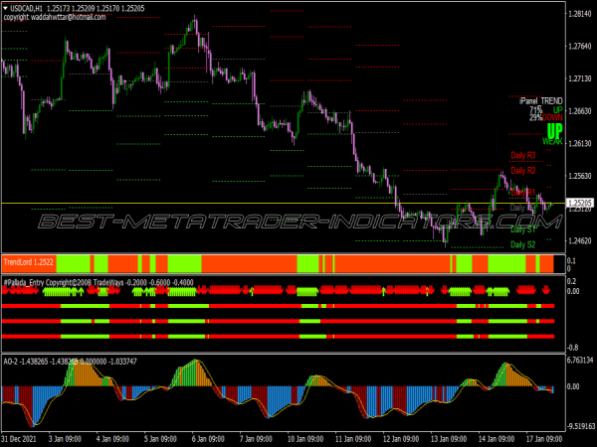Click the 6 Jan 09:00 time label
597x447 pixels.
(208, 439)
